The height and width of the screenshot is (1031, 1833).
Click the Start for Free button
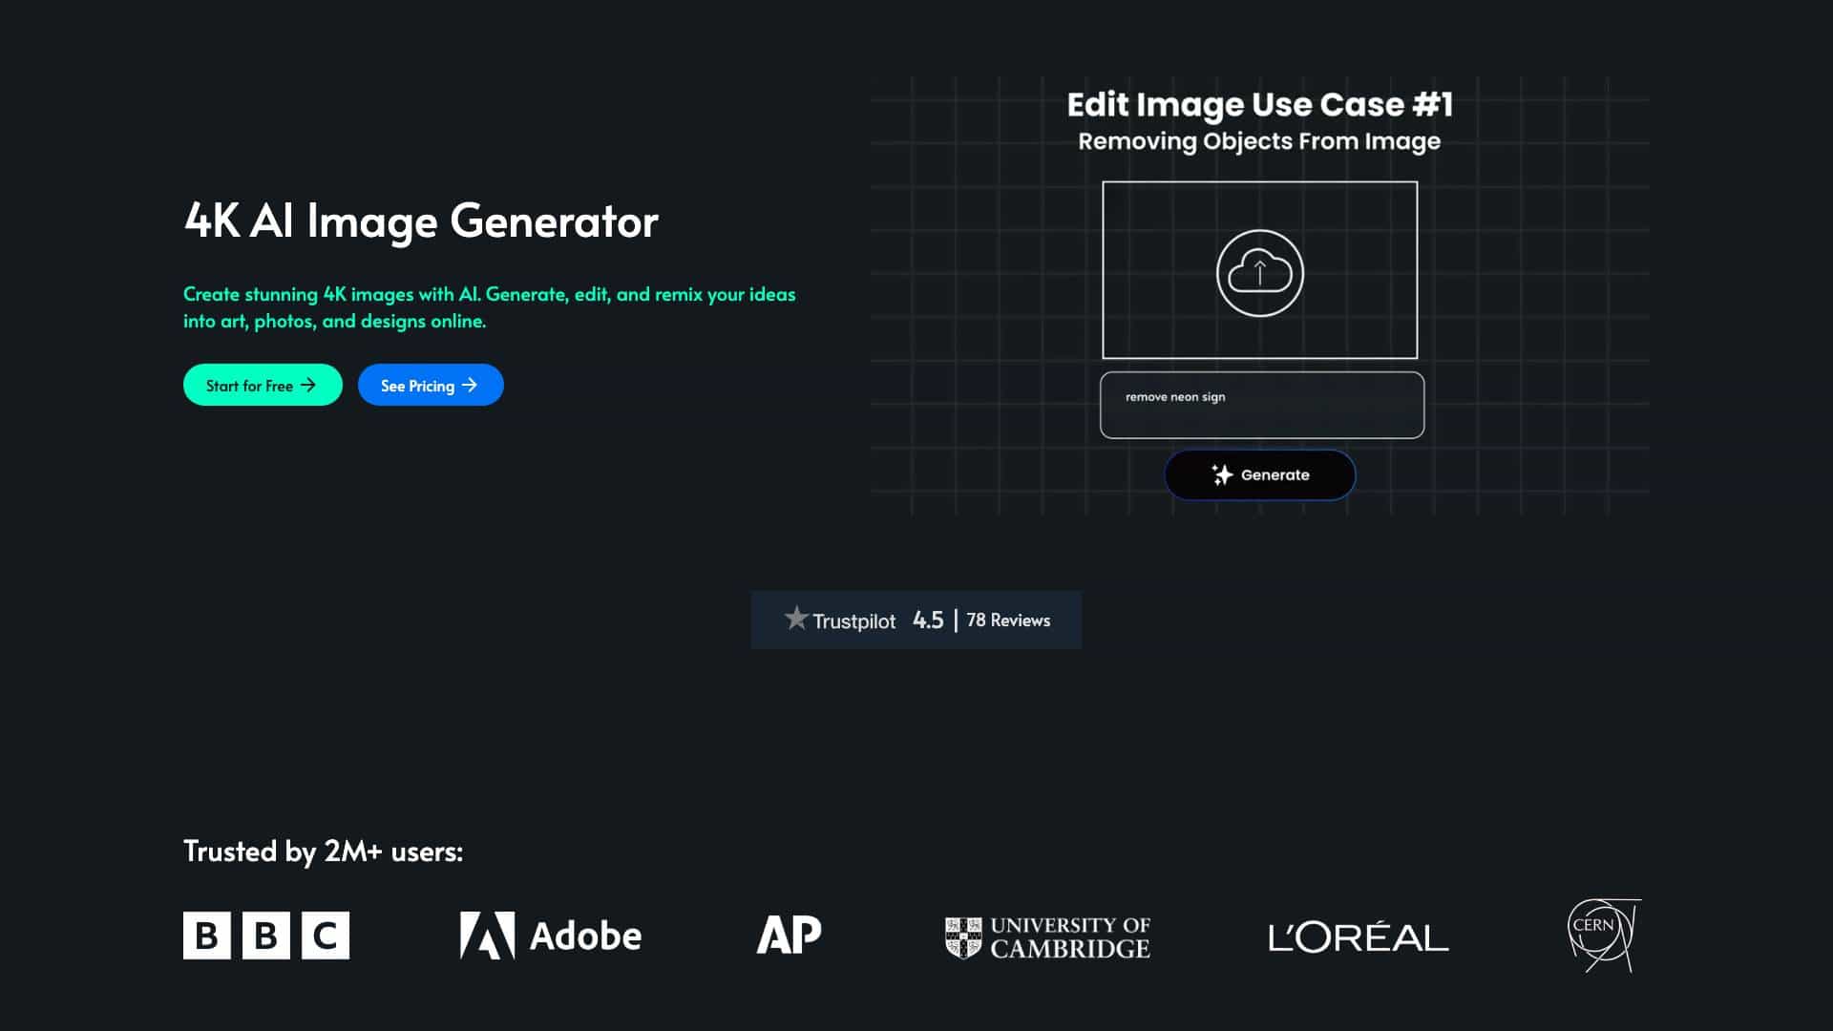[x=263, y=385]
